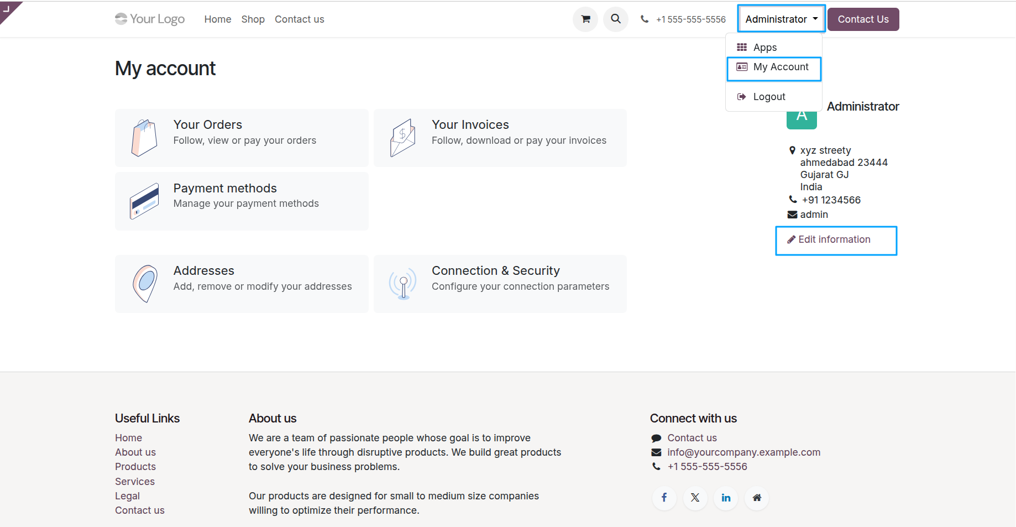
Task: Click the Administrator avatar thumbnail
Action: point(802,114)
